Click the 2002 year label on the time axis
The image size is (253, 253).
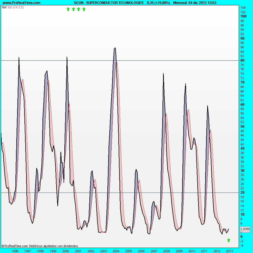coord(91,251)
